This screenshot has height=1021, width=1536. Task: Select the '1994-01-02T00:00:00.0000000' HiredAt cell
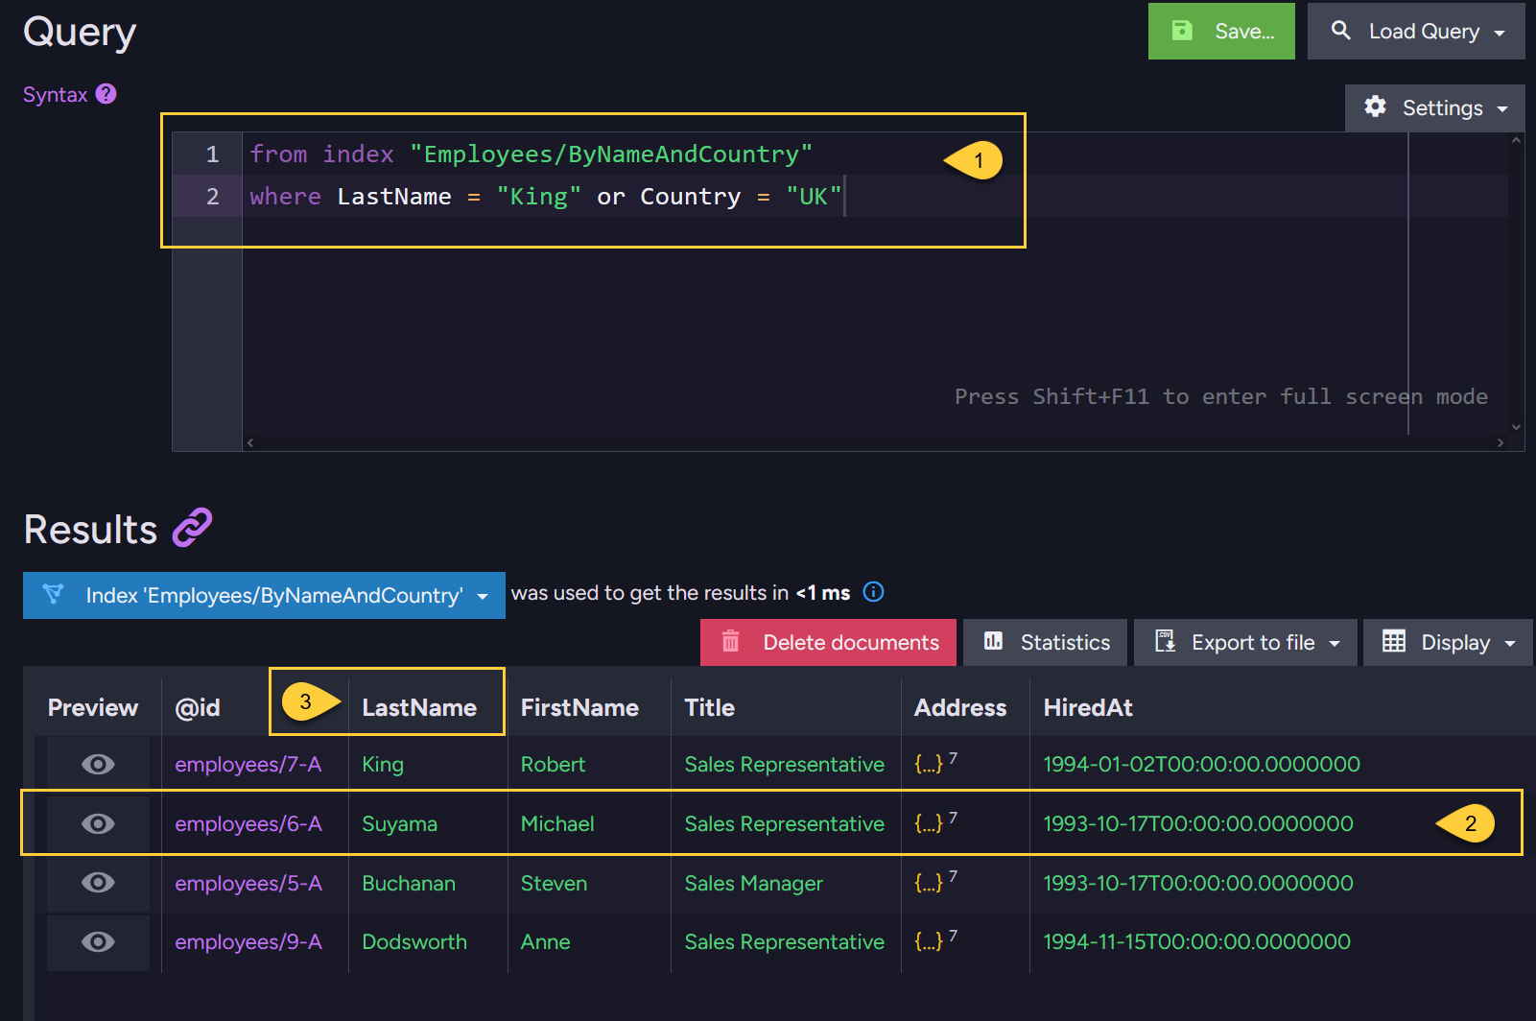pos(1201,764)
